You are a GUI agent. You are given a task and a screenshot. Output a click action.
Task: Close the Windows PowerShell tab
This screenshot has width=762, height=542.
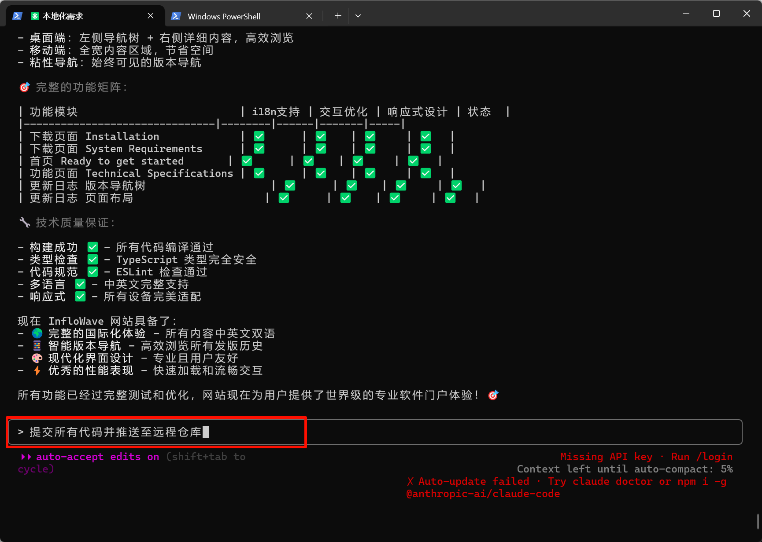tap(309, 16)
